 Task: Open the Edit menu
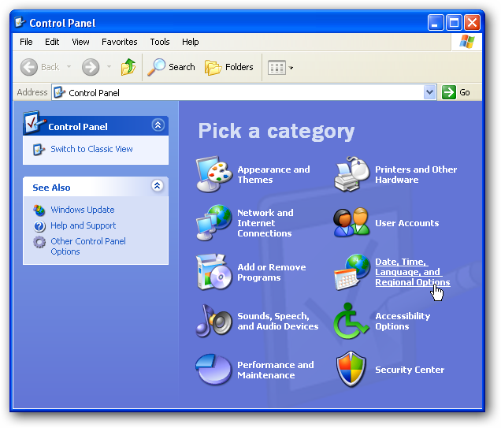(52, 42)
